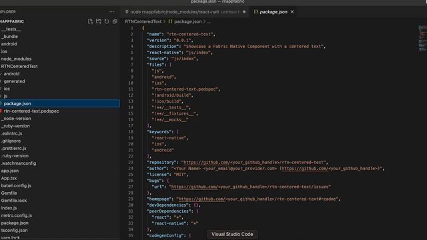Click RTNCenteredText in the breadcrumb
Screen dimensions: 427x240
tap(143, 21)
